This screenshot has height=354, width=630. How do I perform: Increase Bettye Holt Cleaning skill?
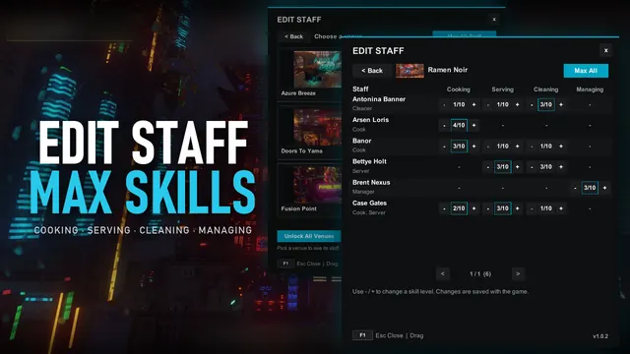(x=561, y=166)
